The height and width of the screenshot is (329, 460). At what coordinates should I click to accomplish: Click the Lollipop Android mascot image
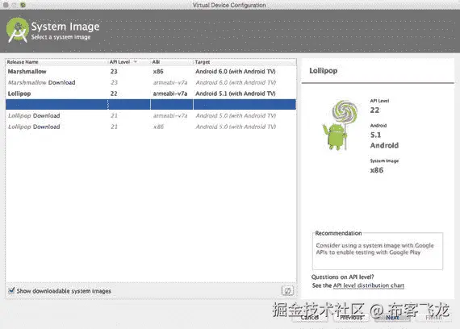tap(341, 126)
